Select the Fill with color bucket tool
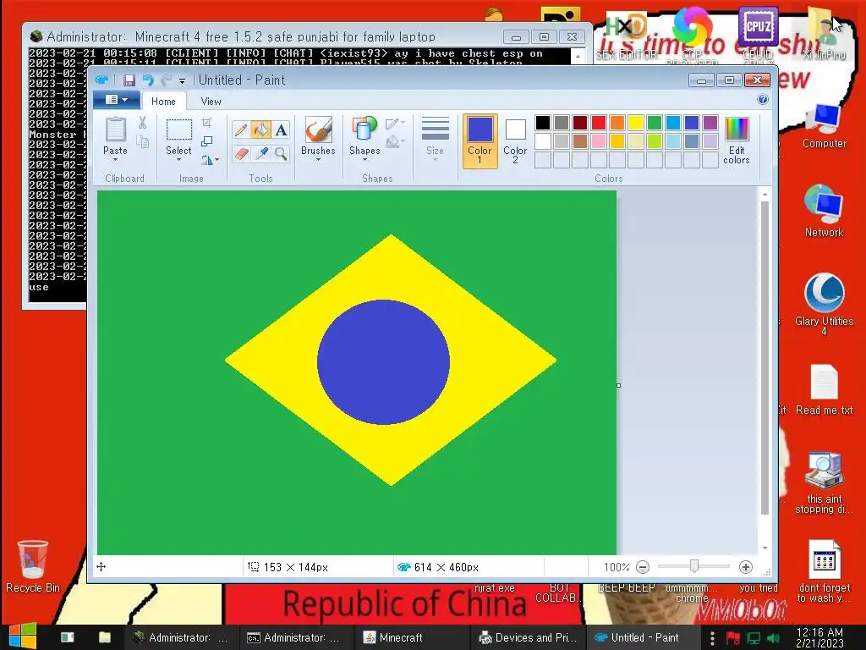Viewport: 866px width, 650px height. coord(260,129)
